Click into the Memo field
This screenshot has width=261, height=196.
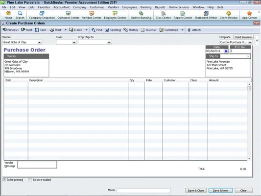pos(143,190)
